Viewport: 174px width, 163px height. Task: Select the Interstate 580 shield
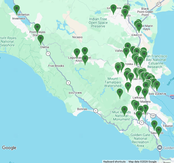pos(172,97)
